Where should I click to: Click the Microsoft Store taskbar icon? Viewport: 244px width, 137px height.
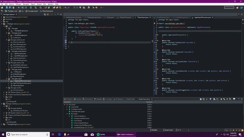click(x=86, y=134)
